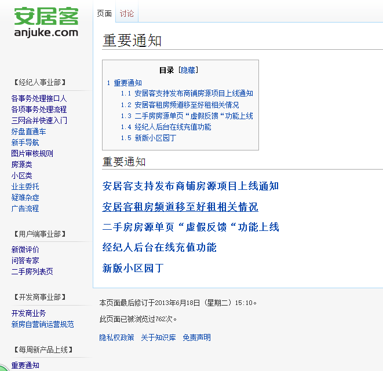Screen dimensions: 383x371
Task: Open sidebar link 问答专家
Action: click(x=25, y=260)
